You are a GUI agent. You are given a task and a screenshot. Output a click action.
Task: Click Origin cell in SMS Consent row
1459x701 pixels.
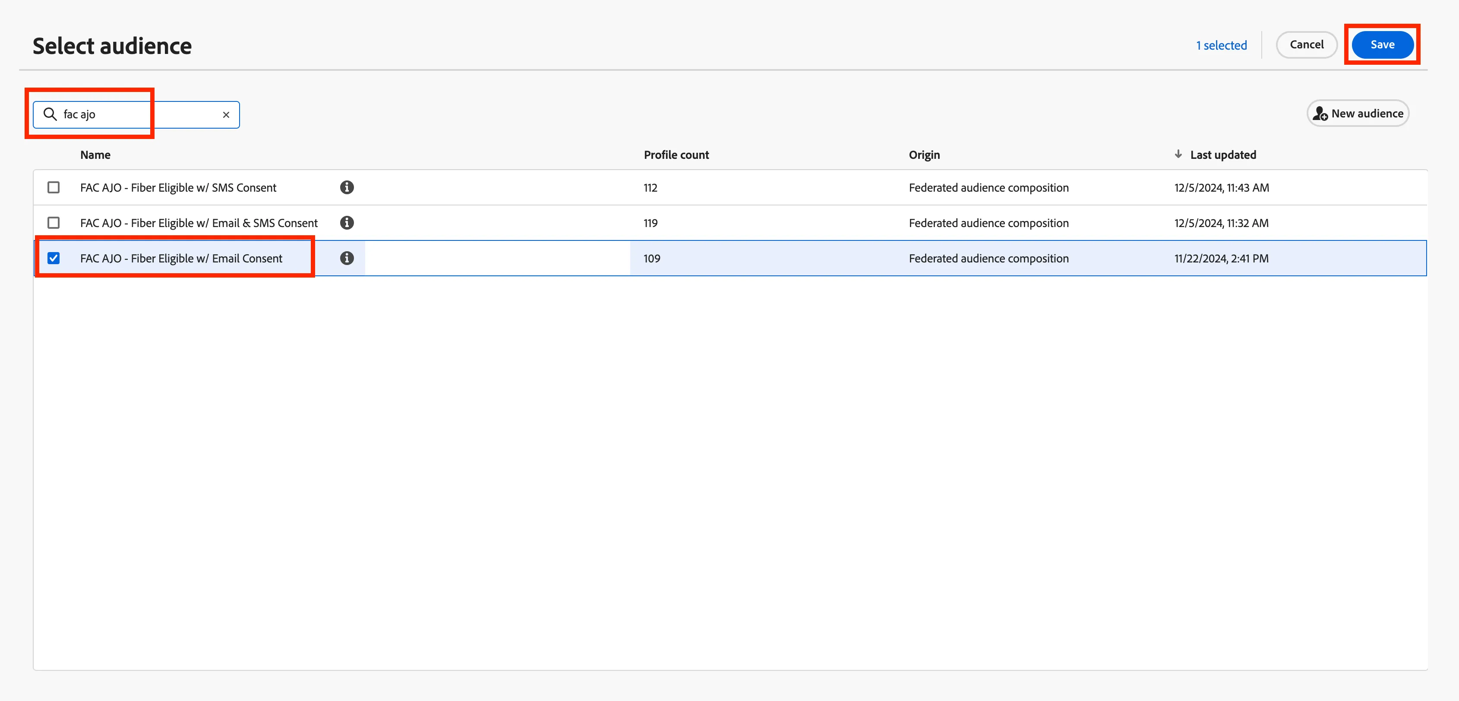(x=988, y=188)
